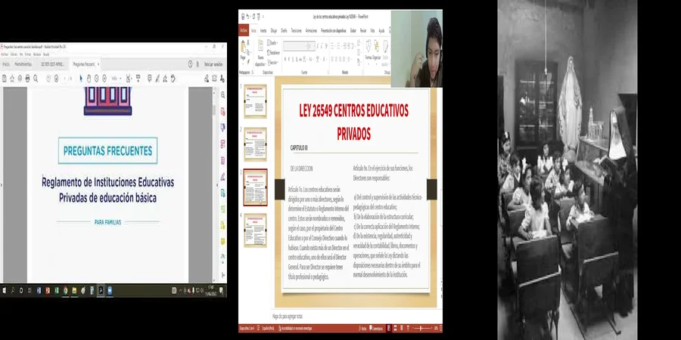
Task: Toggle Comentarios in PowerPoint status bar
Action: coord(376,329)
